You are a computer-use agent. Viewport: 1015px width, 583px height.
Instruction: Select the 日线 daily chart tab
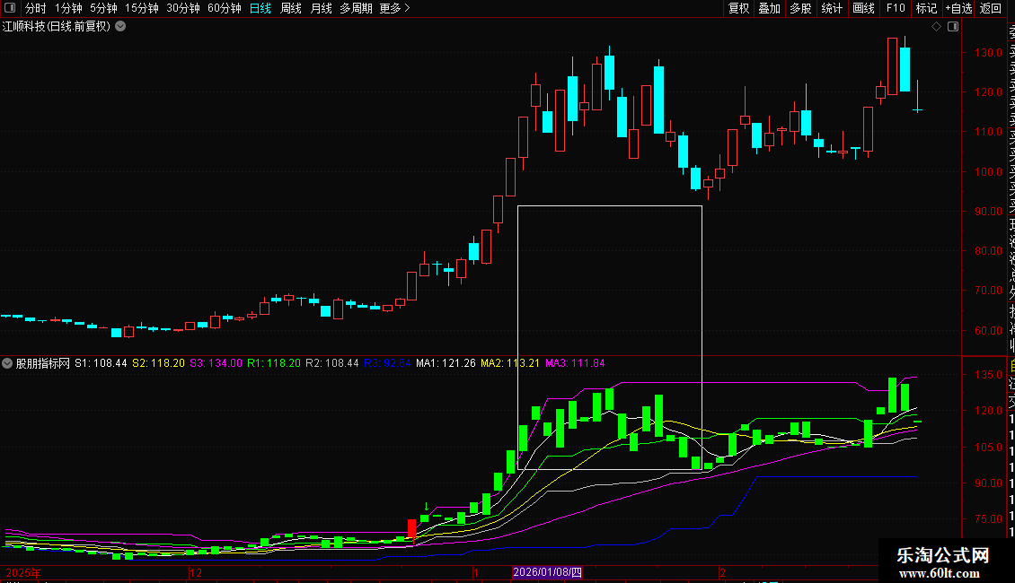click(260, 8)
